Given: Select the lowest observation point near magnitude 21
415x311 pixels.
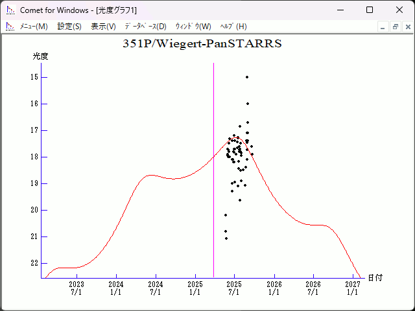Looking at the screenshot, I should pos(226,238).
